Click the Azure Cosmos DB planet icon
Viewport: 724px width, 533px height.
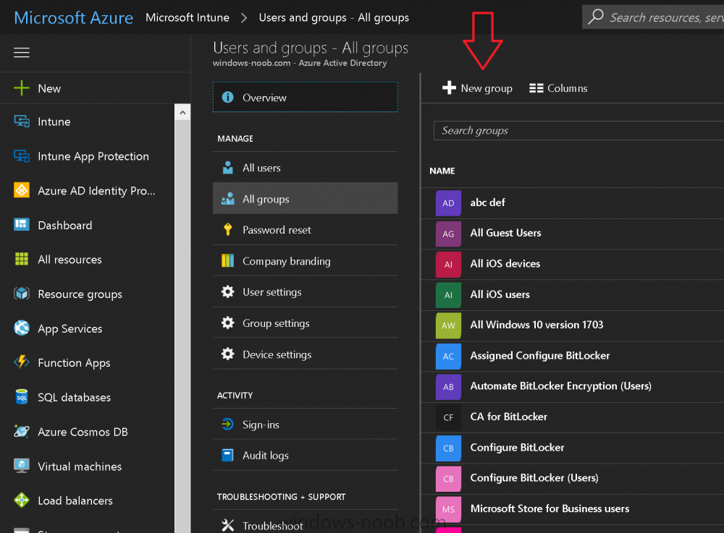coord(22,431)
